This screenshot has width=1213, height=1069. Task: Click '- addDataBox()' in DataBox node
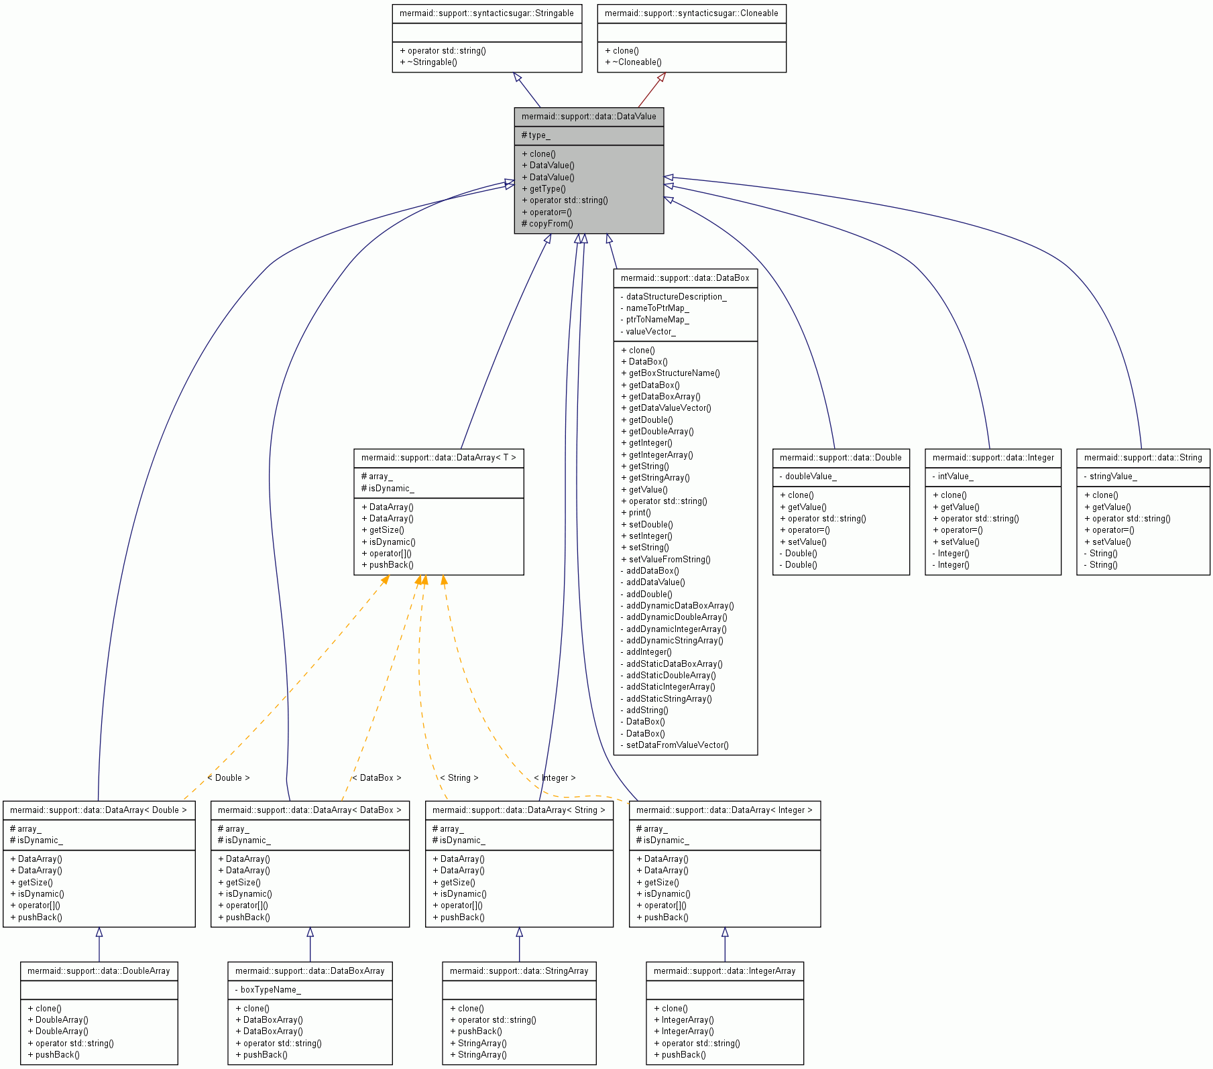click(x=650, y=571)
